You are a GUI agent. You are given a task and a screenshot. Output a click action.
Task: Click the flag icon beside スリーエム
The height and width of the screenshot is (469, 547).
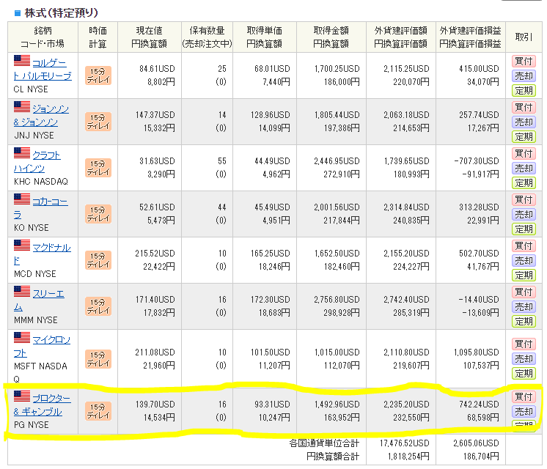[x=21, y=293]
